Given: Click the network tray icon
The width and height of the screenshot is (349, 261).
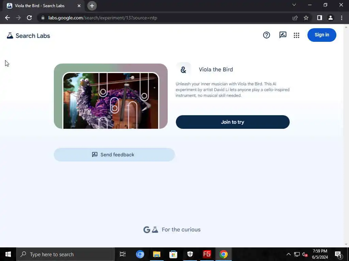Looking at the screenshot, I should tap(297, 254).
